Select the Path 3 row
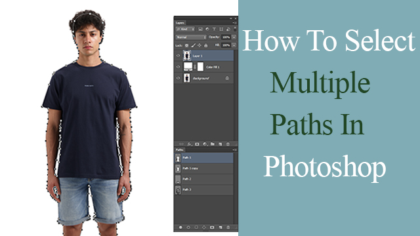This screenshot has width=420, height=236. click(204, 189)
